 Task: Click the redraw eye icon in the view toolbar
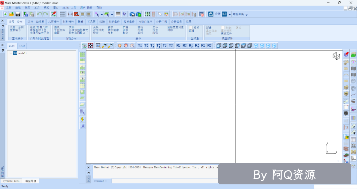[84, 46]
